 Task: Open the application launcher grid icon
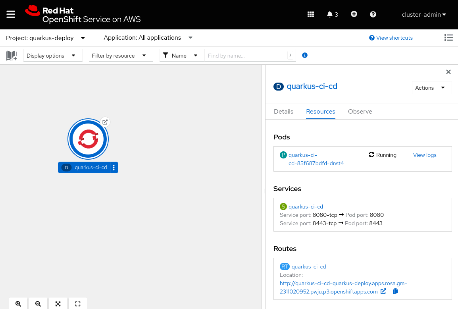tap(311, 14)
